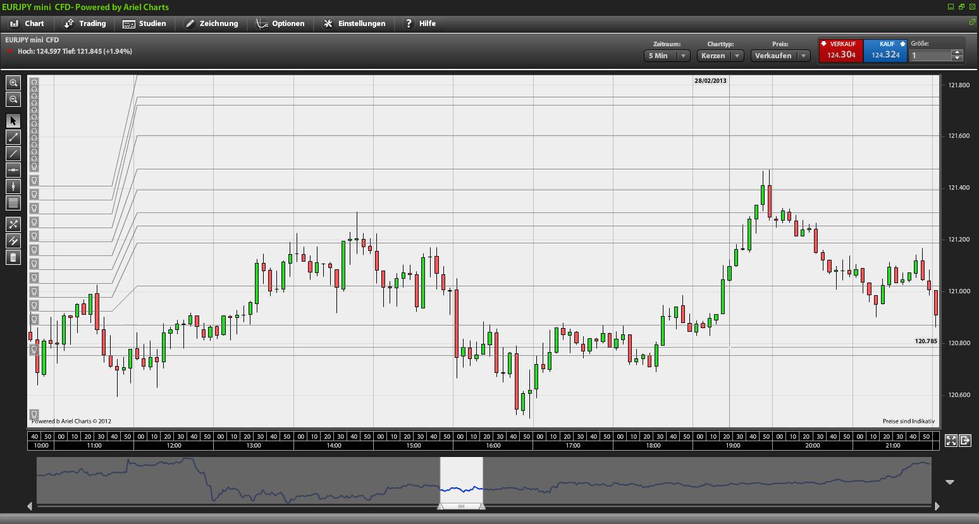Click the trash can delete drawings icon

[x=13, y=257]
